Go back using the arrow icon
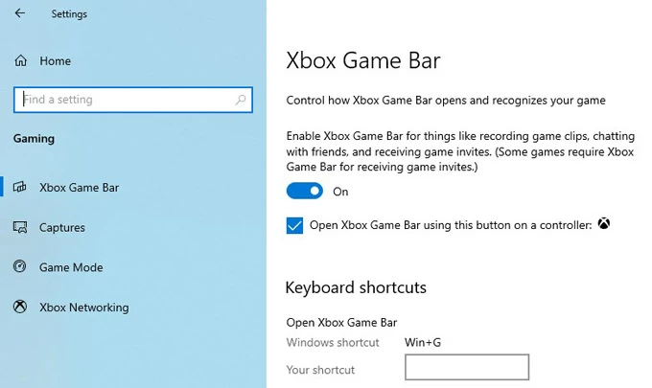Viewport: 652px width, 388px height. click(19, 13)
